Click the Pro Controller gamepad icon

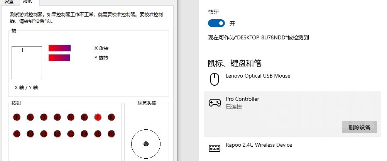click(x=215, y=103)
